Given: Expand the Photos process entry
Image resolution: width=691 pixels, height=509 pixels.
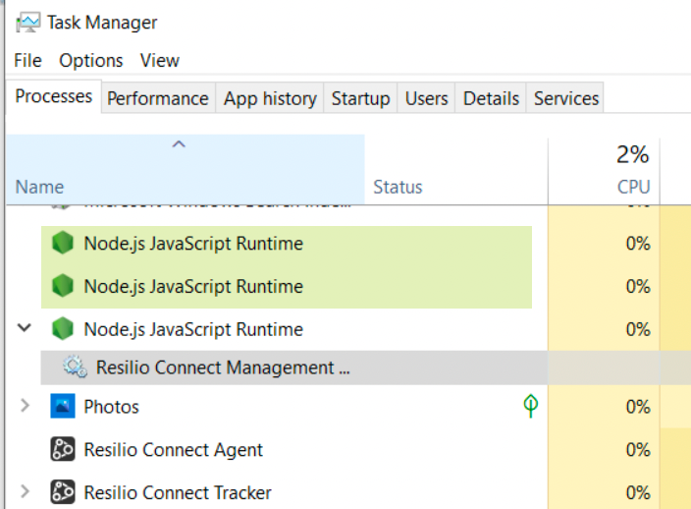Looking at the screenshot, I should point(26,407).
